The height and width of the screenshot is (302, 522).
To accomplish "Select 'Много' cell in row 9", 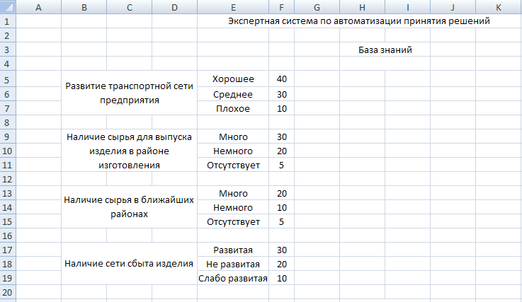I will click(x=233, y=137).
